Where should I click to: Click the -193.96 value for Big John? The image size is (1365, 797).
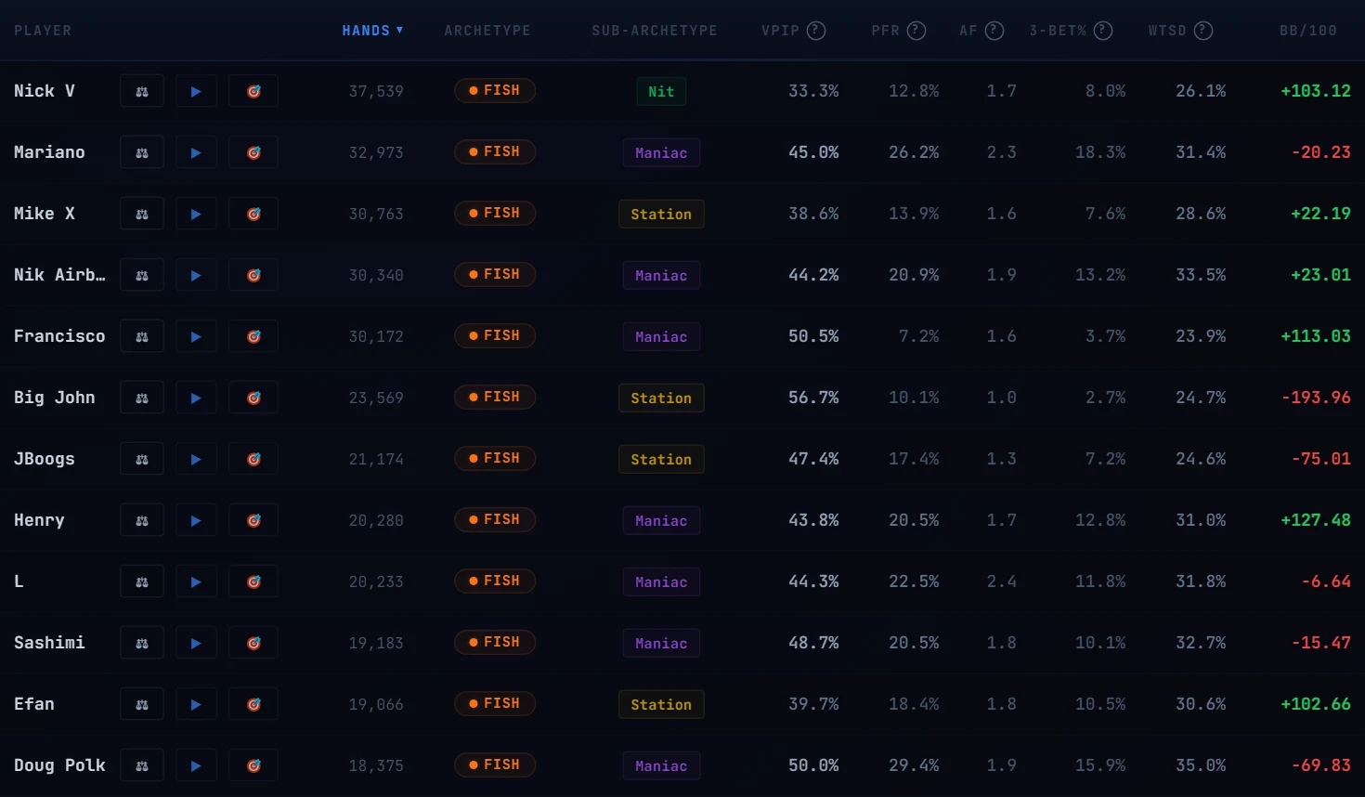tap(1316, 398)
